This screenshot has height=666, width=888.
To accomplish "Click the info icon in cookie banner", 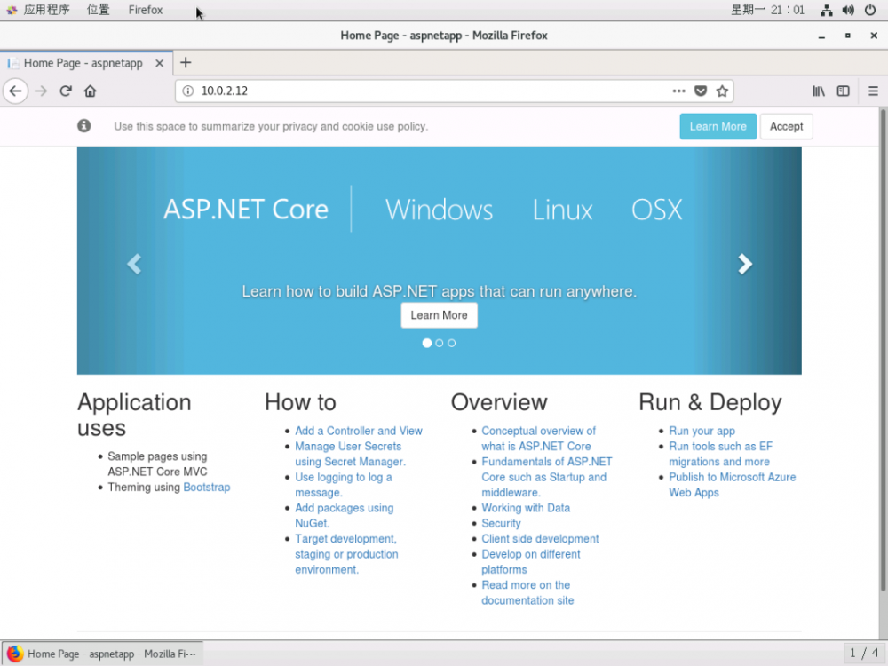I will point(84,126).
